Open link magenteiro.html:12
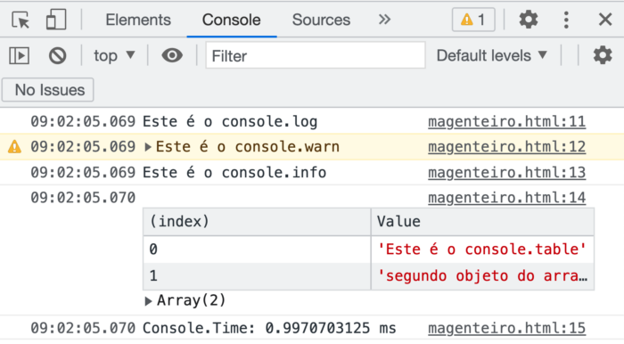Image resolution: width=624 pixels, height=344 pixels. [506, 147]
